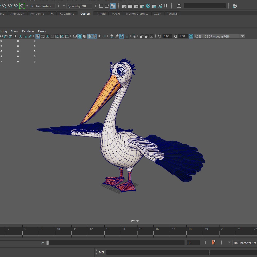
Task: Toggle safe action icon
Action: click(62, 36)
